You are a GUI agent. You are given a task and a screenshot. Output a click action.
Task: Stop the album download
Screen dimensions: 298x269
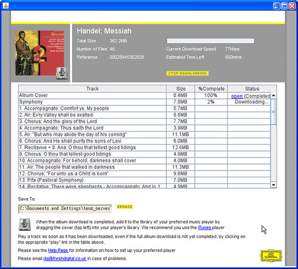(187, 73)
